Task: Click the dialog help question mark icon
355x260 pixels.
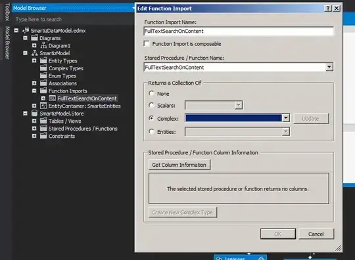Action: (x=328, y=9)
